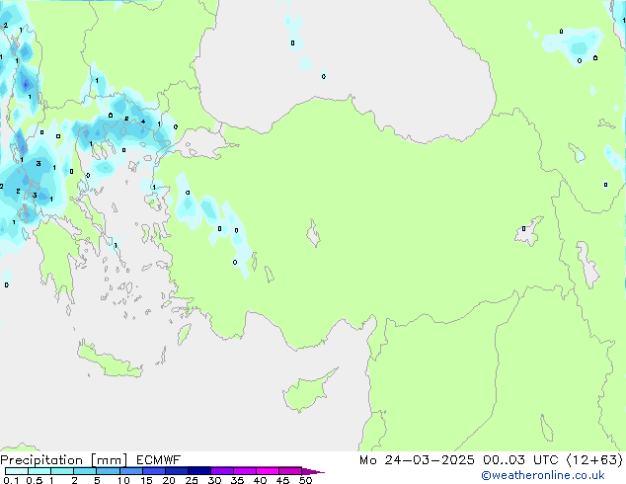Click the legend scale label "45"
This screenshot has height=484, width=626.
click(282, 480)
